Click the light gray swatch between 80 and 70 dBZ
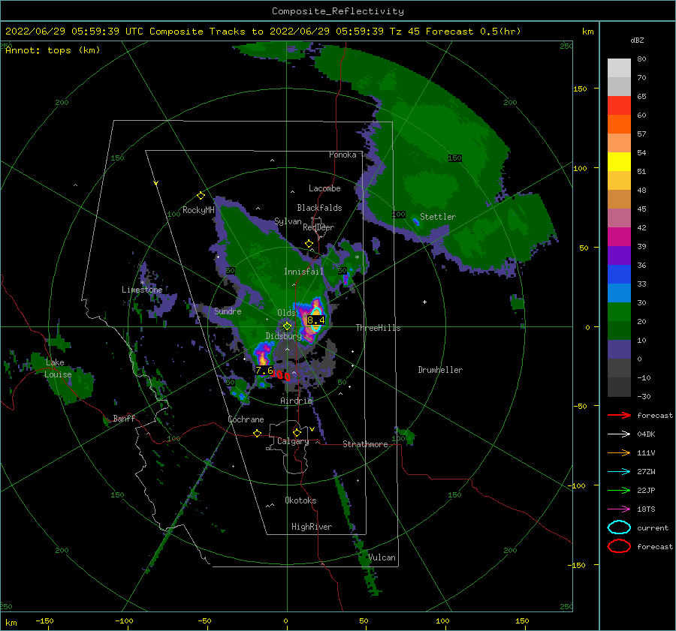 pyautogui.click(x=619, y=68)
